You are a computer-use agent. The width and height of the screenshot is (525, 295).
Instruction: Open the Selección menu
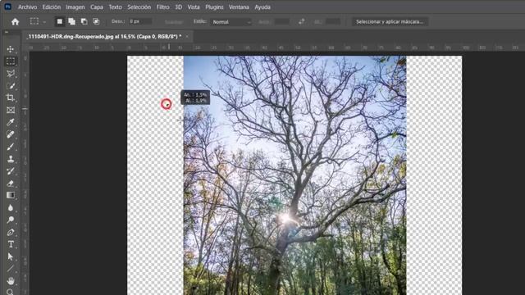click(x=139, y=7)
